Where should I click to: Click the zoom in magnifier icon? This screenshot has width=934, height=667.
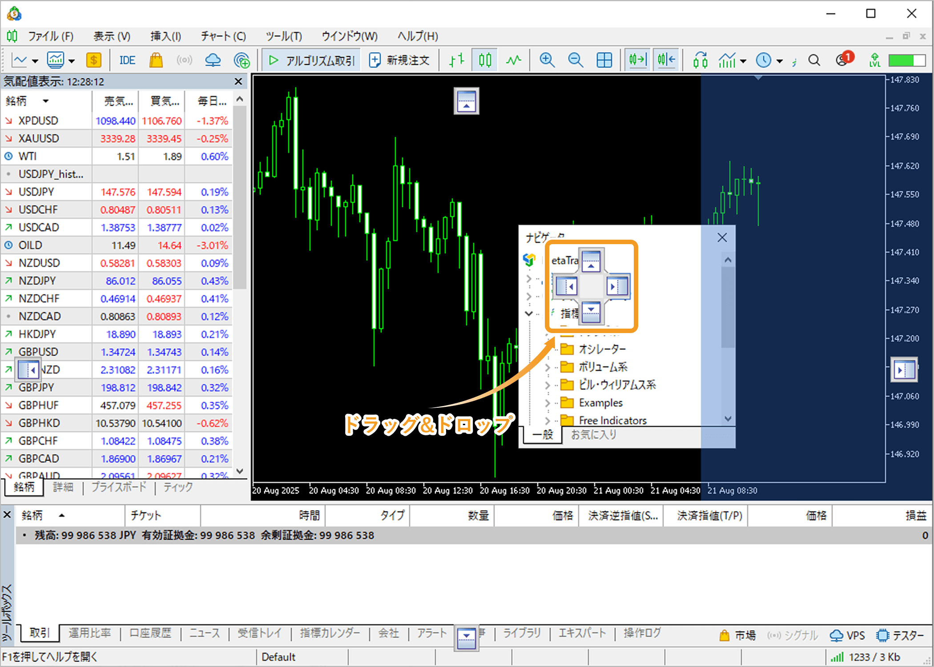(547, 60)
